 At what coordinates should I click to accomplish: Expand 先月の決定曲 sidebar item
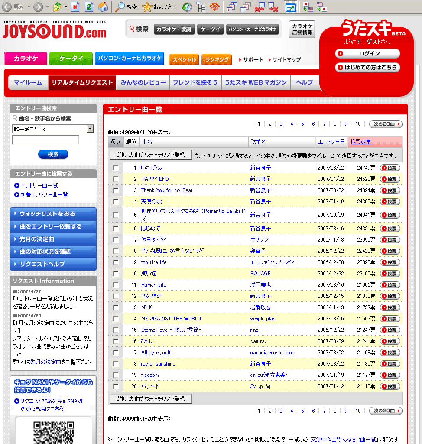tap(53, 239)
